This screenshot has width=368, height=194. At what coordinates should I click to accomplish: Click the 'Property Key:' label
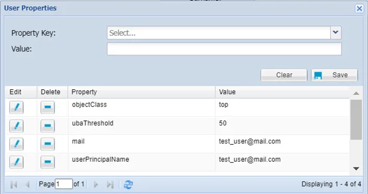[x=34, y=33]
